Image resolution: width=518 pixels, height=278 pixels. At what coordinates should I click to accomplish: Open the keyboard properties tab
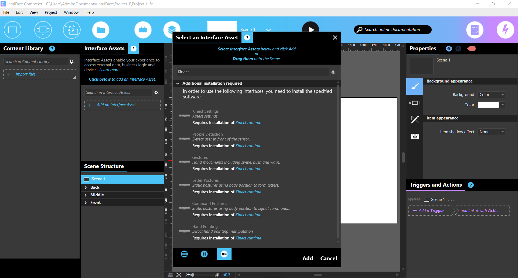tap(415, 136)
